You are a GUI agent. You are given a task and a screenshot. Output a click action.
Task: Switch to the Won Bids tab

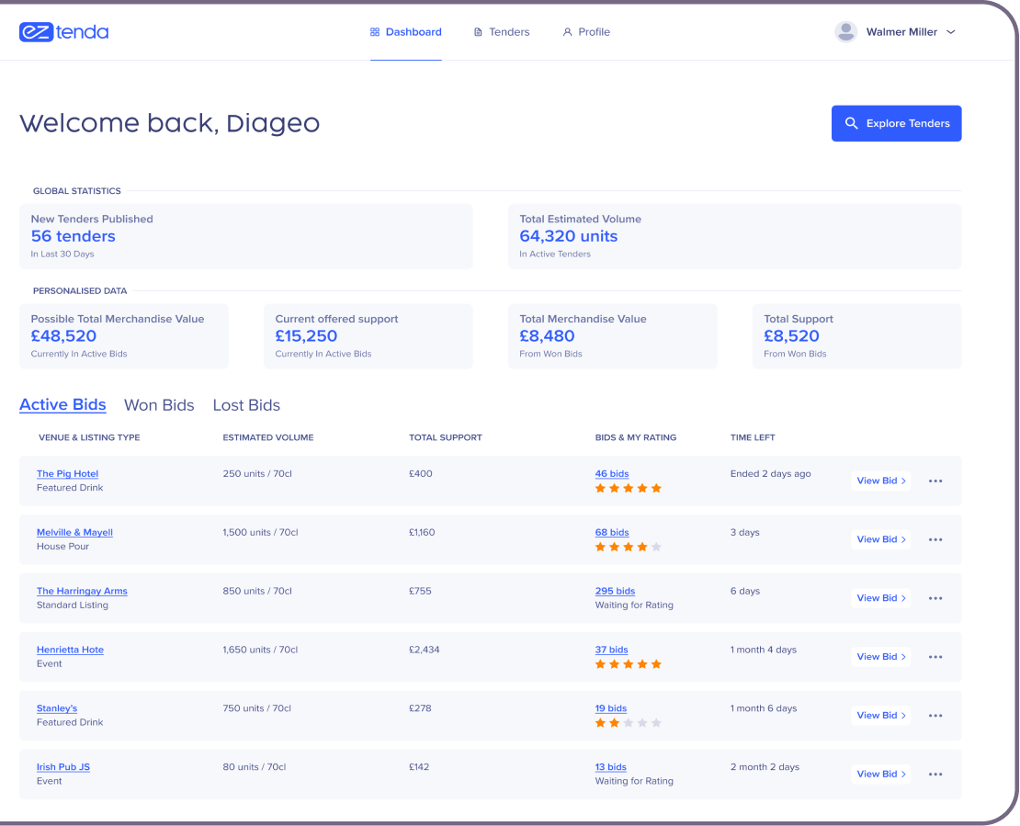coord(159,405)
